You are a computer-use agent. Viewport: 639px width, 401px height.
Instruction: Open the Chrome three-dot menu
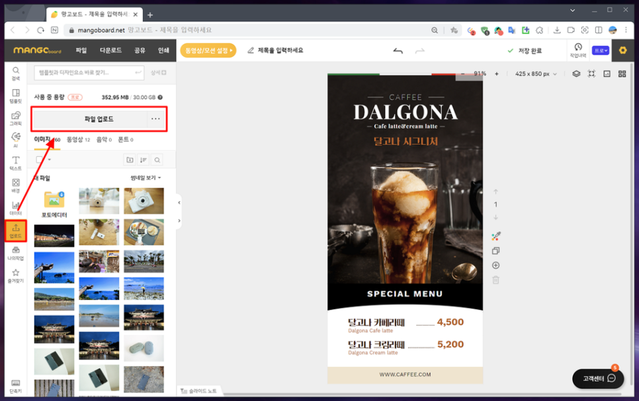626,30
